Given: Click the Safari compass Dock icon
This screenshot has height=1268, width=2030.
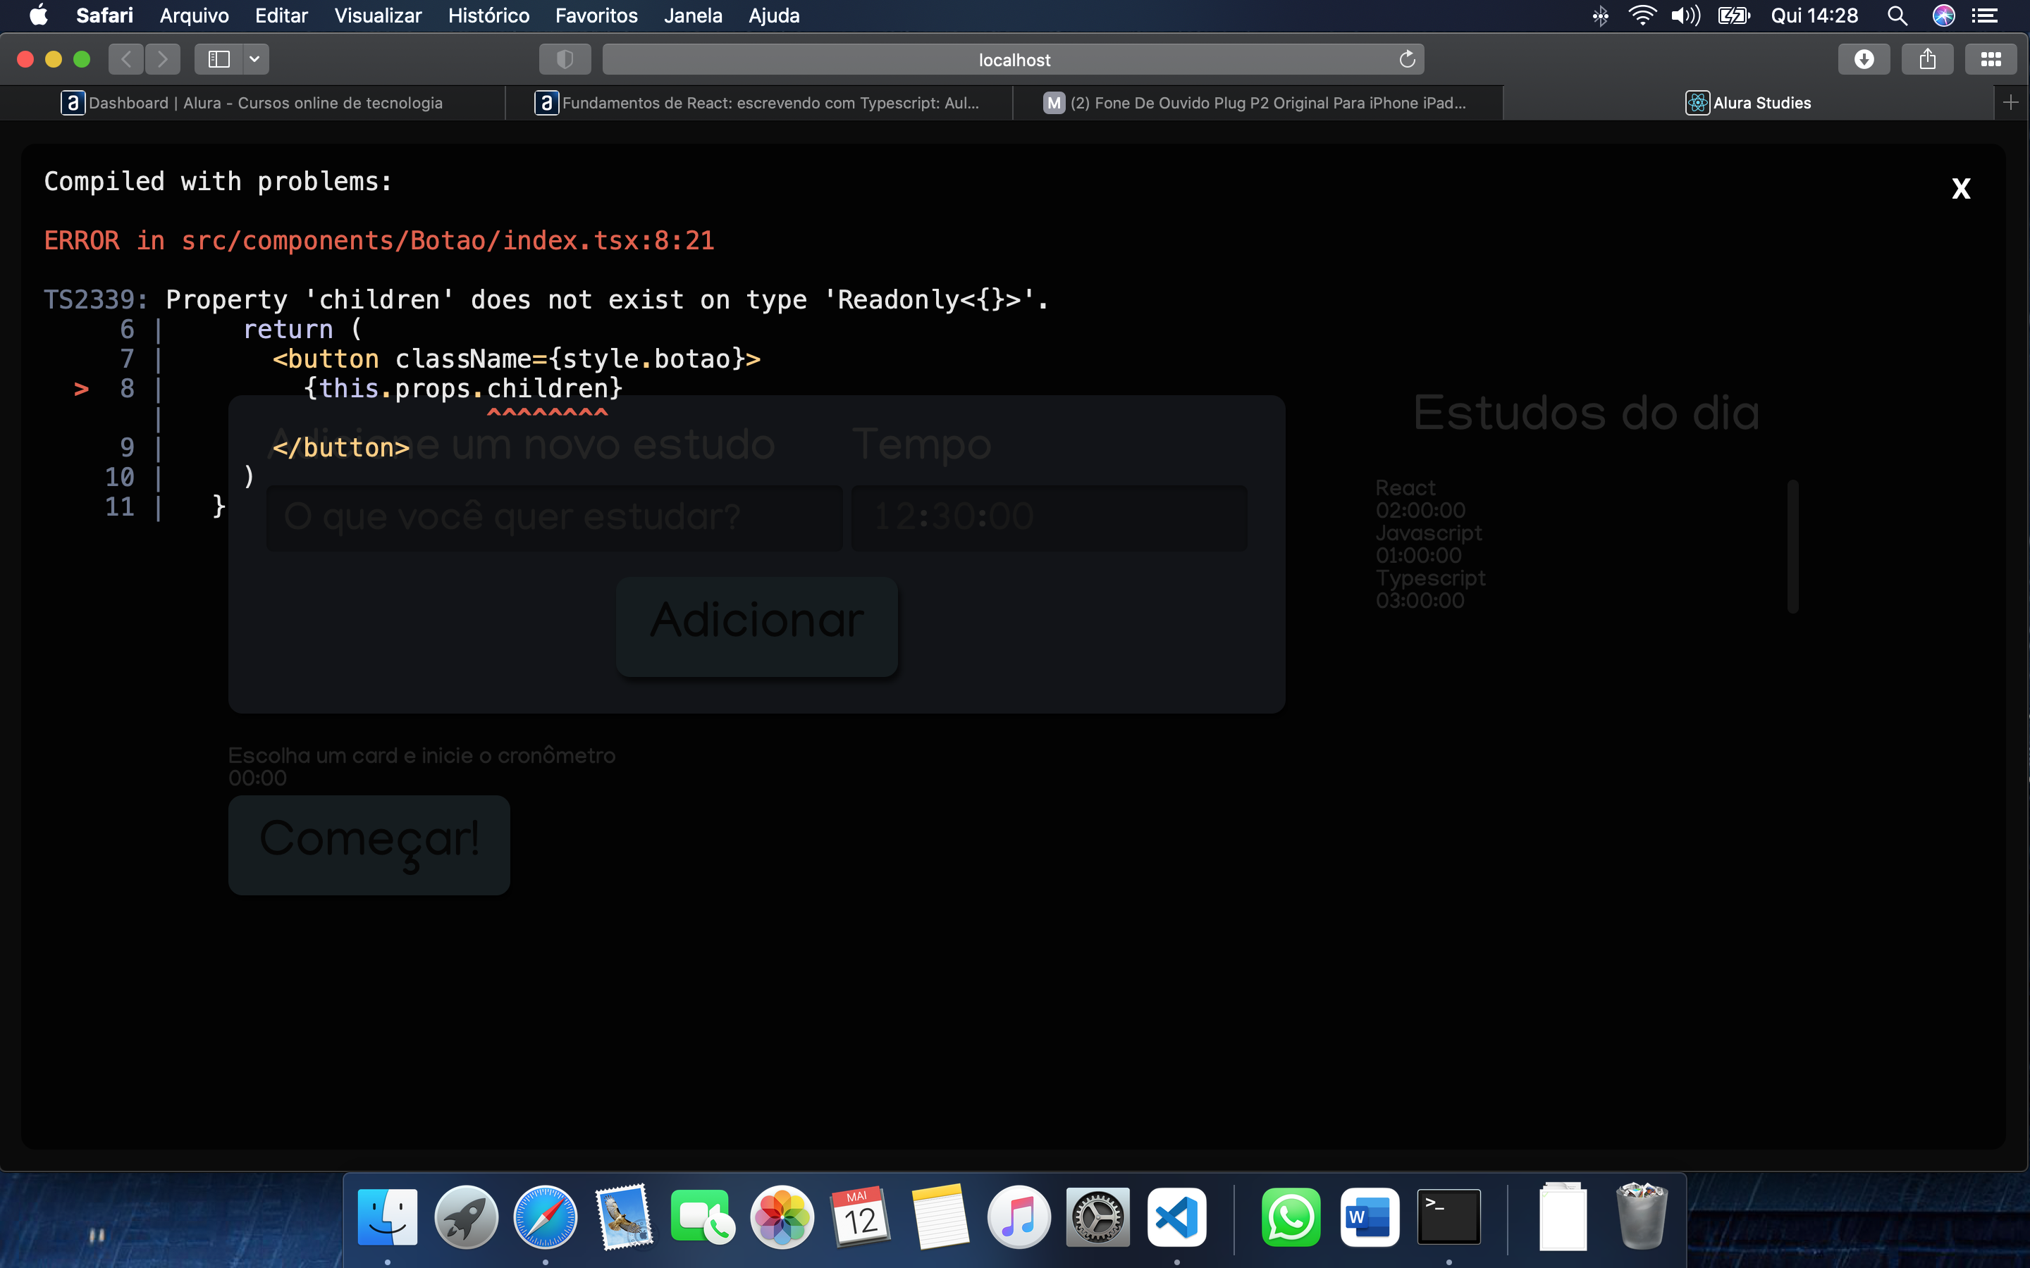Looking at the screenshot, I should (546, 1217).
